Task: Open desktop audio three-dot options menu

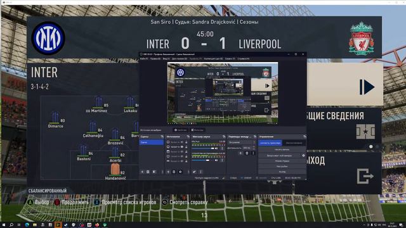Action: click(x=222, y=160)
